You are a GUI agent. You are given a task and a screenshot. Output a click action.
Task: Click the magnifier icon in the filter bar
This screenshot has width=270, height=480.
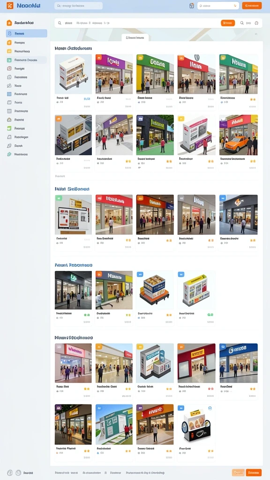pos(60,23)
